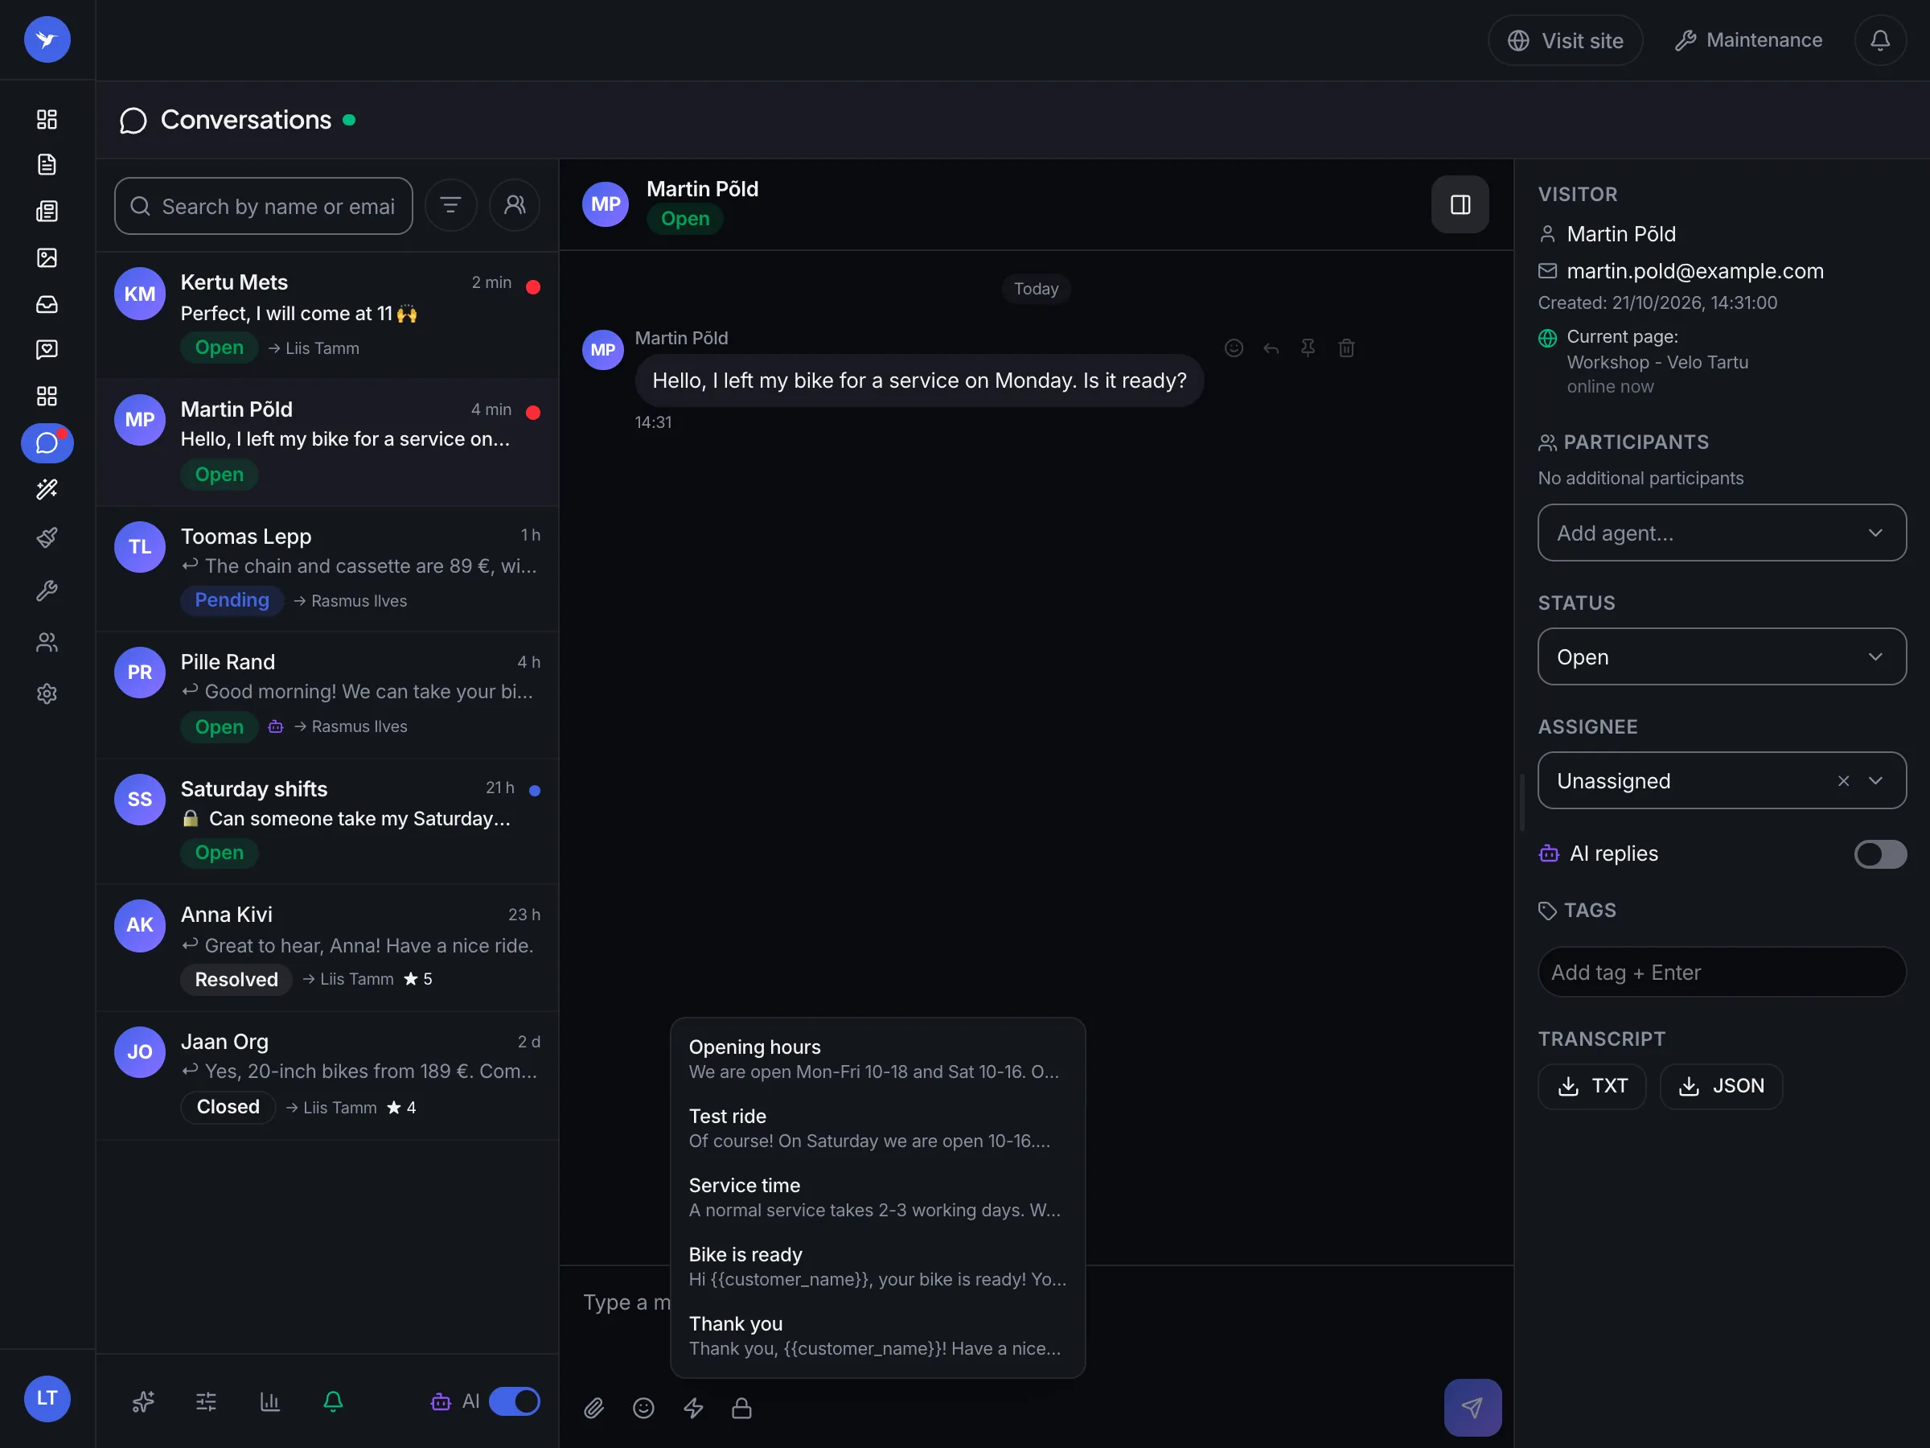The height and width of the screenshot is (1448, 1930).
Task: Open the settings gear in sidebar
Action: [x=47, y=694]
